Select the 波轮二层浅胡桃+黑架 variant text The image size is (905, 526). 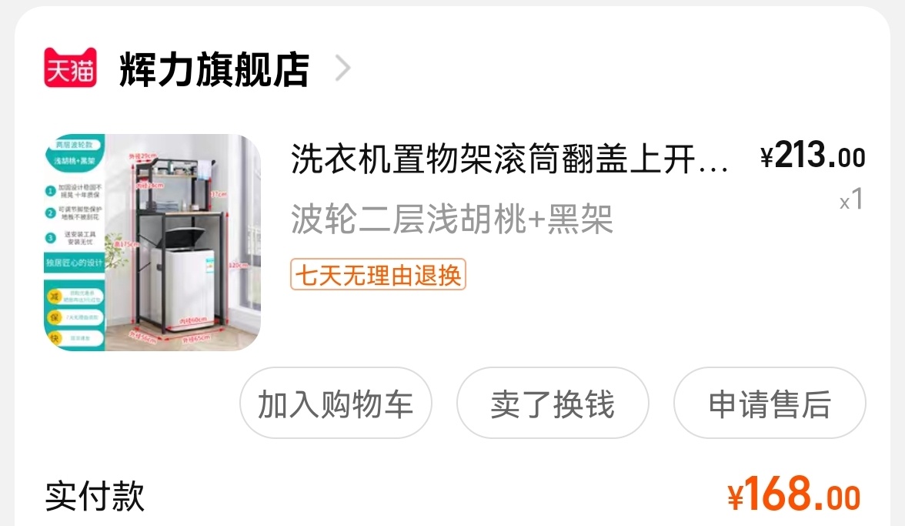pos(452,219)
